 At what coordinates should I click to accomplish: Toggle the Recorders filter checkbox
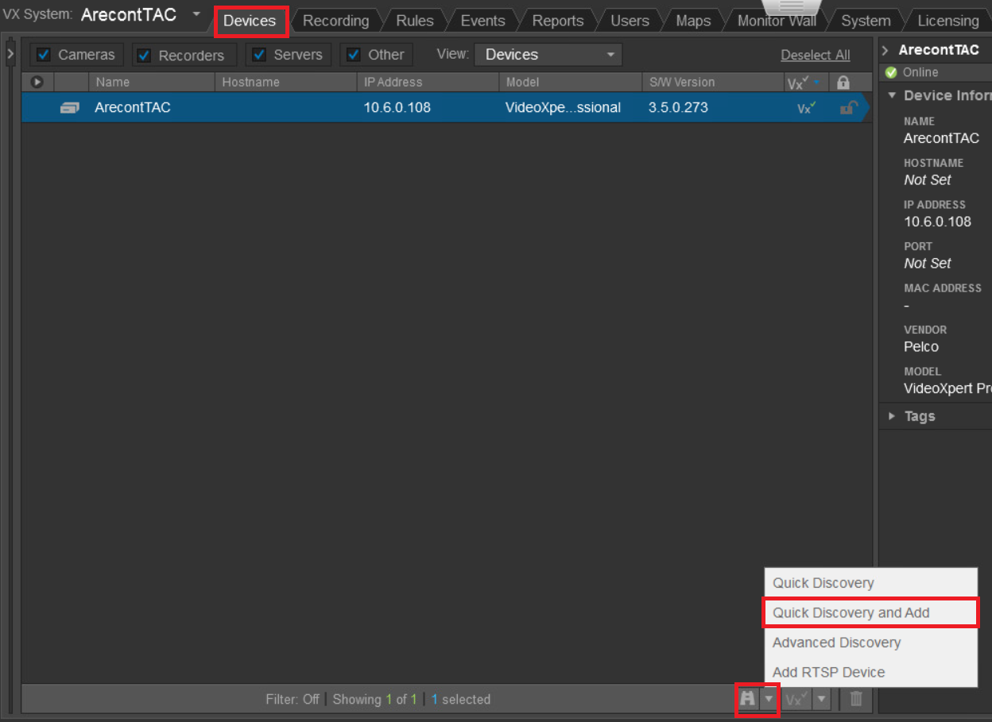[144, 55]
